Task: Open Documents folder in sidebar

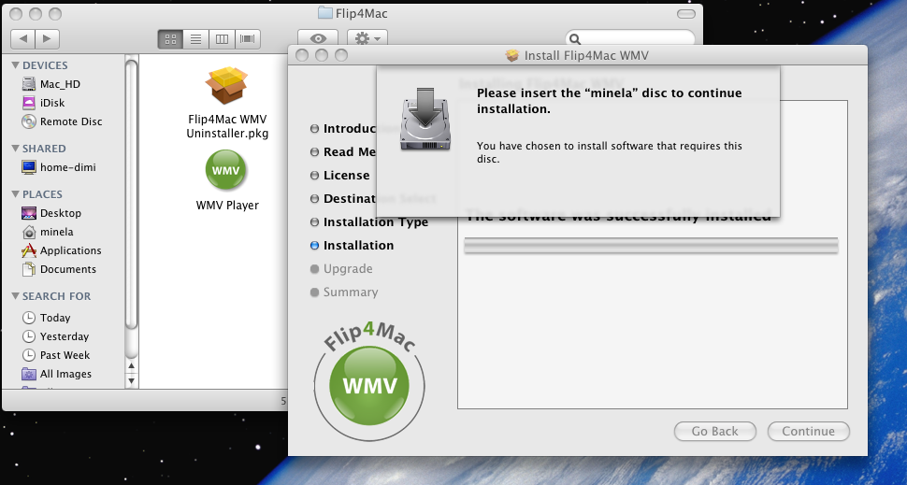Action: coord(67,269)
